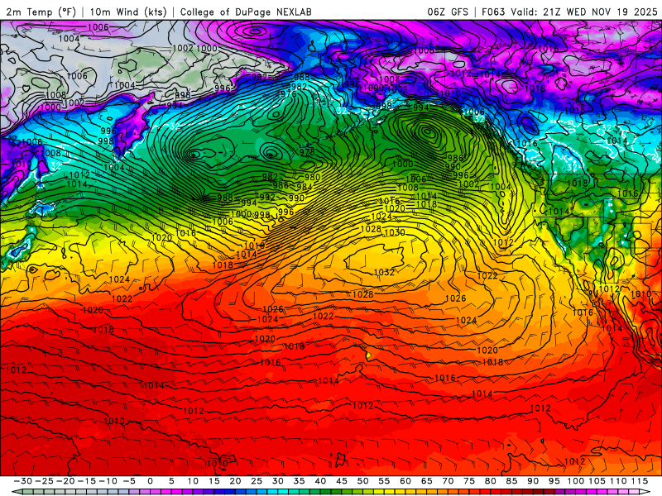Click "College of DuPage NEXLAB" header text
Image resolution: width=662 pixels, height=496 pixels.
pos(246,12)
